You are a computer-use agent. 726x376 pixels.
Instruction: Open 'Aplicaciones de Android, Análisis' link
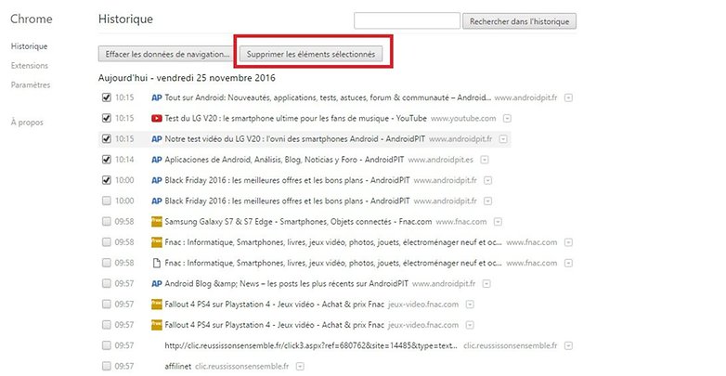click(x=284, y=160)
